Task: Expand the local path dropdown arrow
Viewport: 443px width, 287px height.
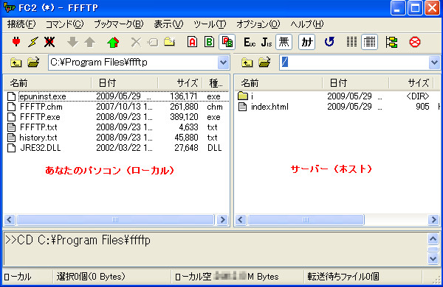Action: click(x=223, y=63)
